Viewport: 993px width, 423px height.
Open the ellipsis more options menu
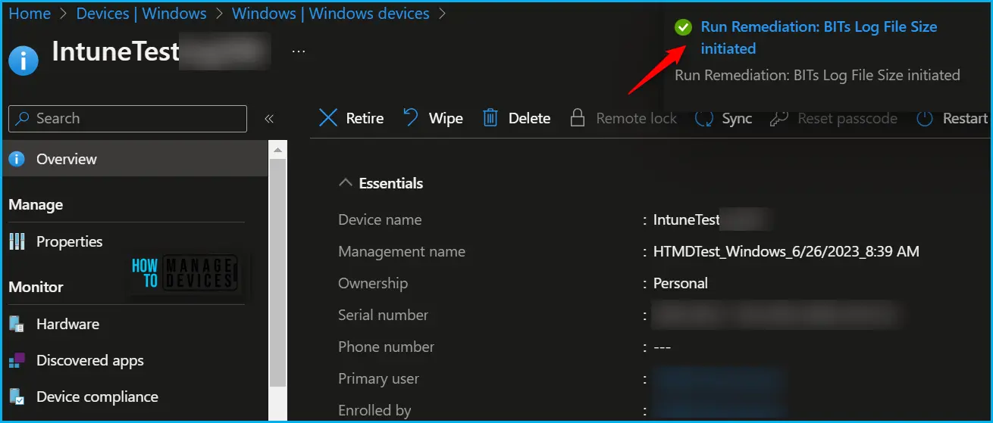coord(299,51)
